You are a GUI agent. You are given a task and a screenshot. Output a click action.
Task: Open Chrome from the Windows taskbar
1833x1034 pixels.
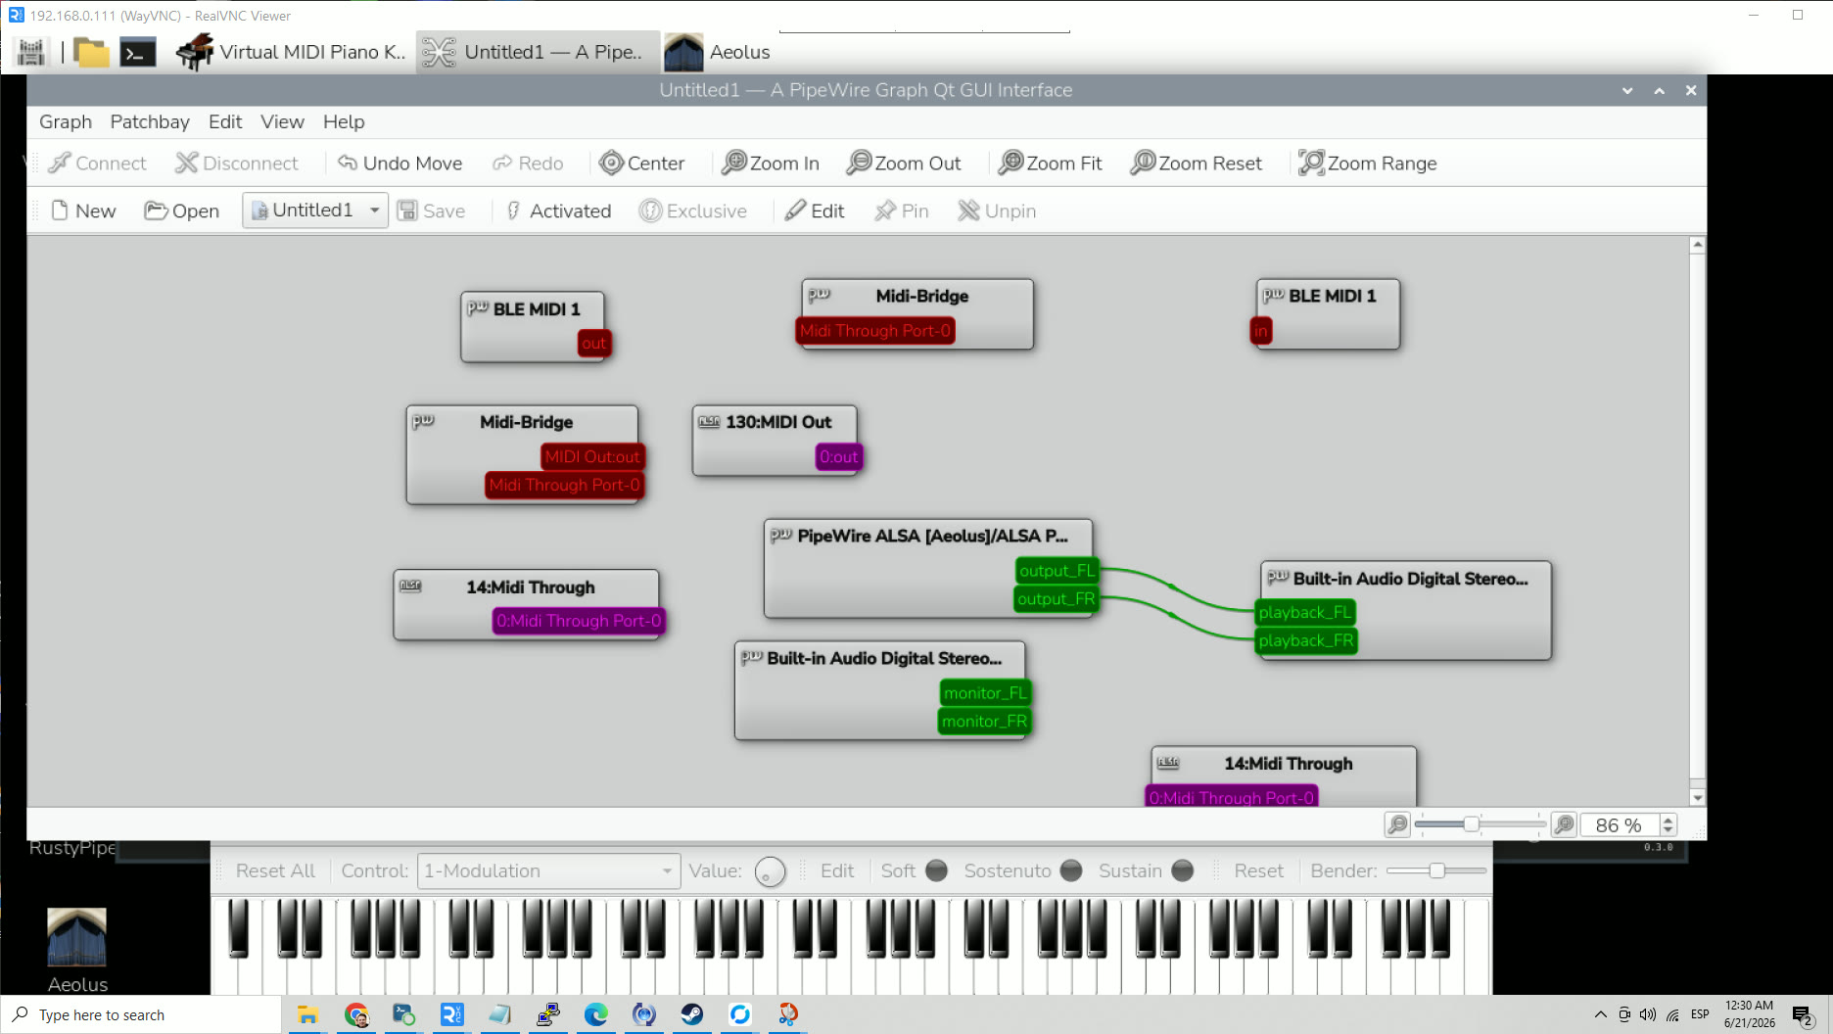pos(356,1014)
